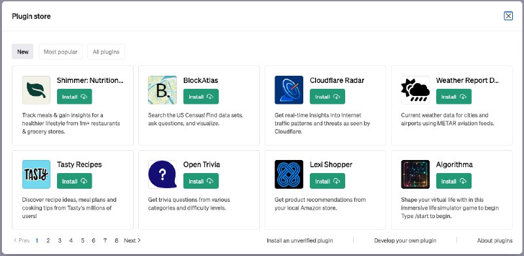Go to the Prev page

22,240
